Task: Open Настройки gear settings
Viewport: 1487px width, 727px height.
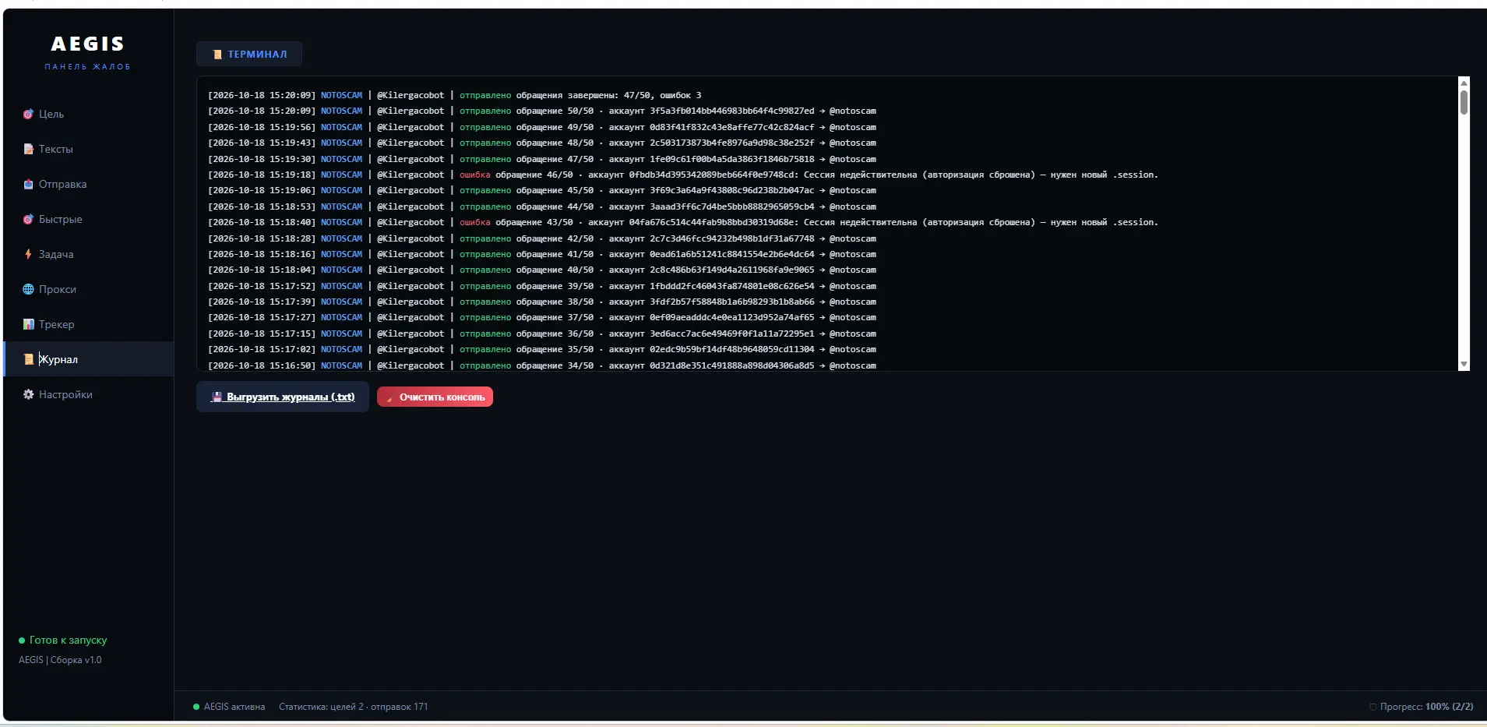Action: (88, 394)
